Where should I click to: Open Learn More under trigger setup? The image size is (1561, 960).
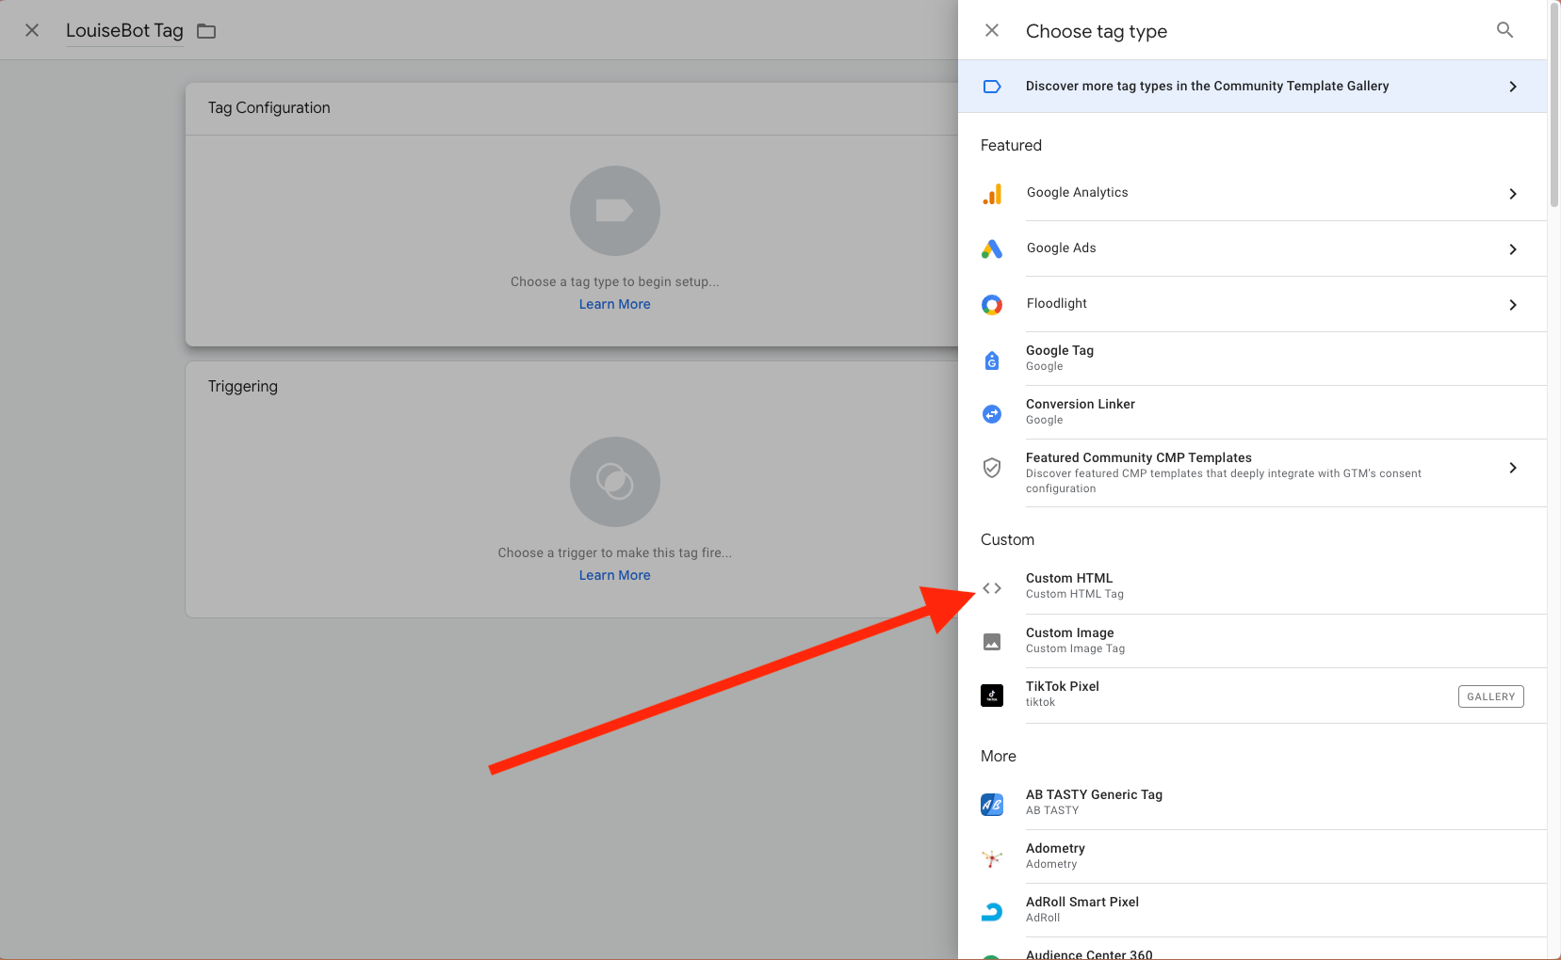coord(615,575)
